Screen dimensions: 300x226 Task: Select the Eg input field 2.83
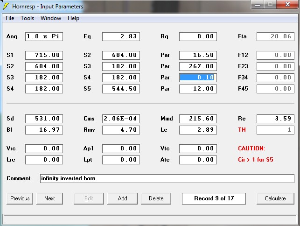[121, 36]
